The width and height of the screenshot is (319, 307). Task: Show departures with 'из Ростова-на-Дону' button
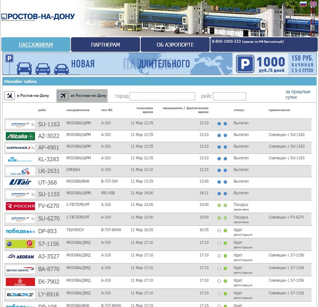(82, 96)
